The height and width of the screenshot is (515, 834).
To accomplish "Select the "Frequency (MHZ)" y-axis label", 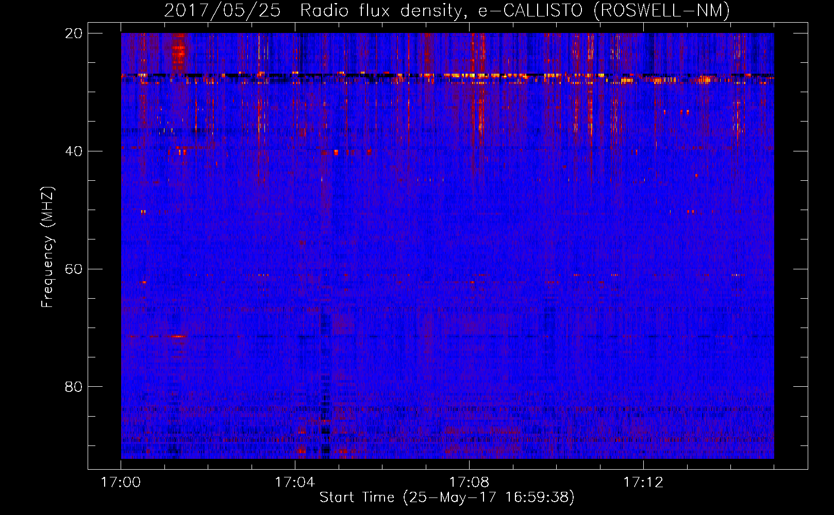I will [47, 247].
